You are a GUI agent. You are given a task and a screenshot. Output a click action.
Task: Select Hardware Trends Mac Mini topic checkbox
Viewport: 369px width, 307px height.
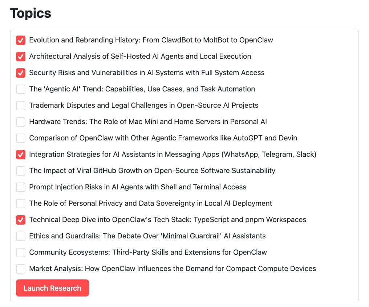pyautogui.click(x=21, y=122)
